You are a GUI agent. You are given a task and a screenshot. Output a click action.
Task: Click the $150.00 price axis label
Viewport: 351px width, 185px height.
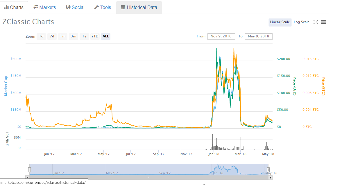(x=284, y=76)
